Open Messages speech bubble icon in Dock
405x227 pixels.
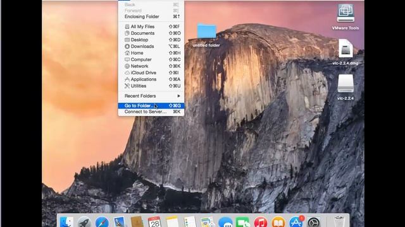click(225, 222)
